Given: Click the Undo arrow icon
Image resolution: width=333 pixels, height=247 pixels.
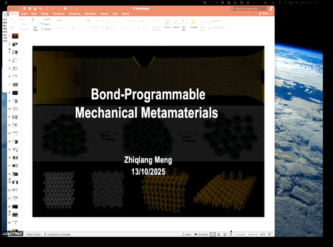Looking at the screenshot, I should (x=41, y=8).
